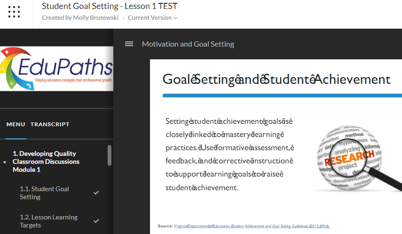Click the Motivation and Goal Setting header title
This screenshot has height=234, width=402.
point(188,44)
